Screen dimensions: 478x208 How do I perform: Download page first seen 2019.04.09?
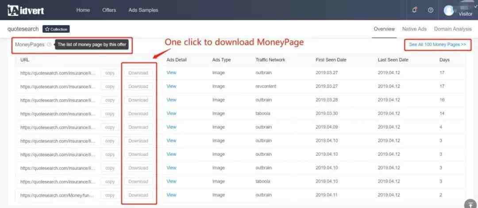coord(138,127)
